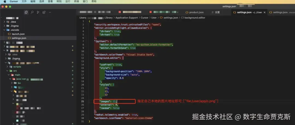The image size is (295, 125).
Task: Click the "zh-hans": true line
Action: [x=110, y=31]
